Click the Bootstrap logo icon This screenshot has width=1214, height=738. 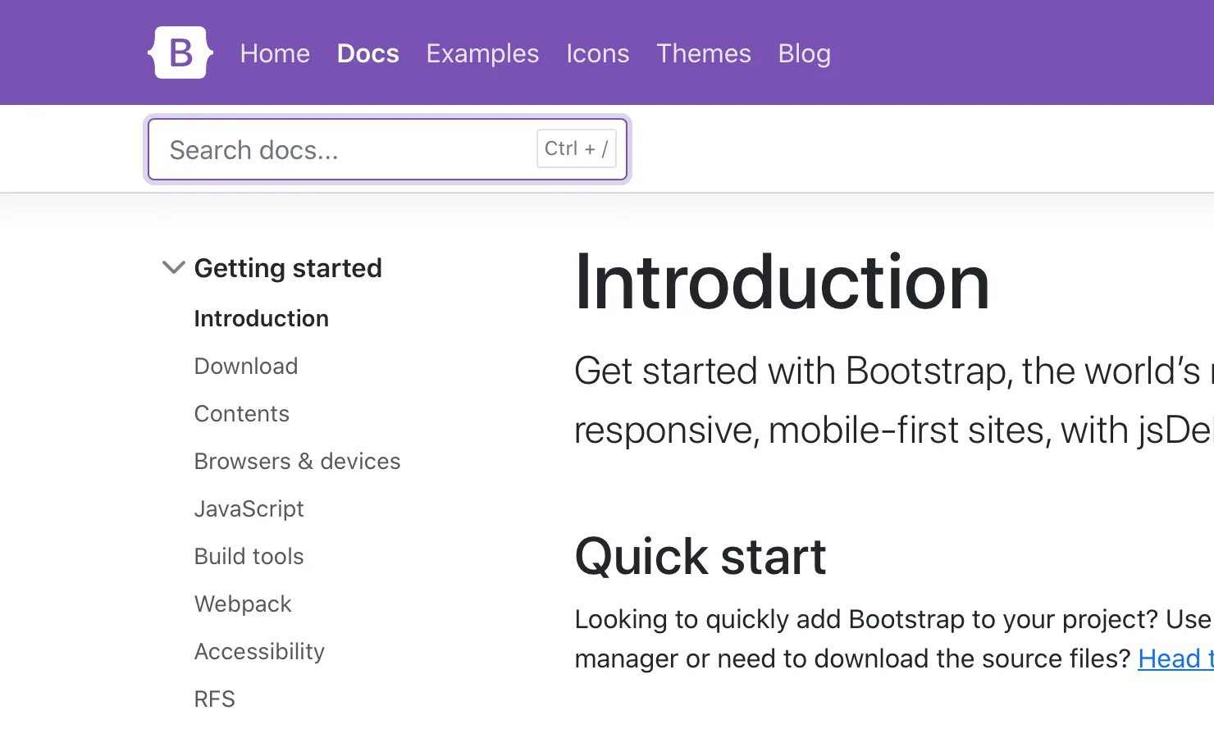pyautogui.click(x=180, y=52)
